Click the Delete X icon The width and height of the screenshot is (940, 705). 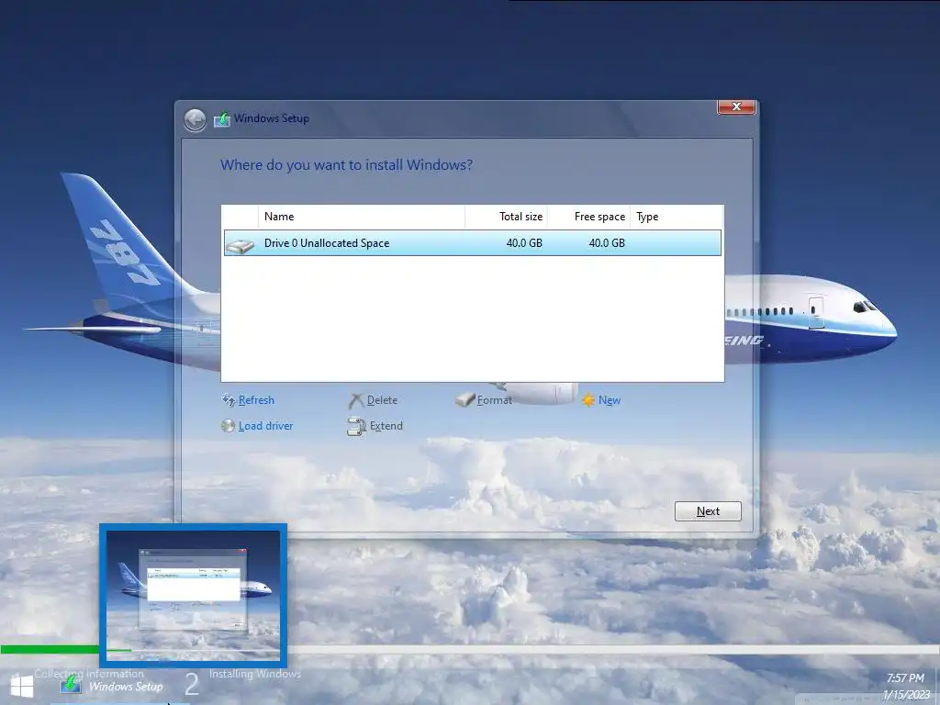click(356, 400)
